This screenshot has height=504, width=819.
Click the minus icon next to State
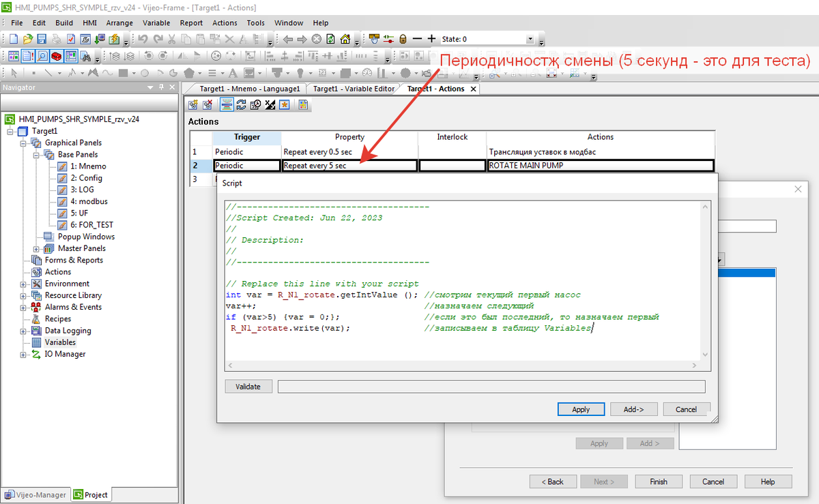point(417,39)
